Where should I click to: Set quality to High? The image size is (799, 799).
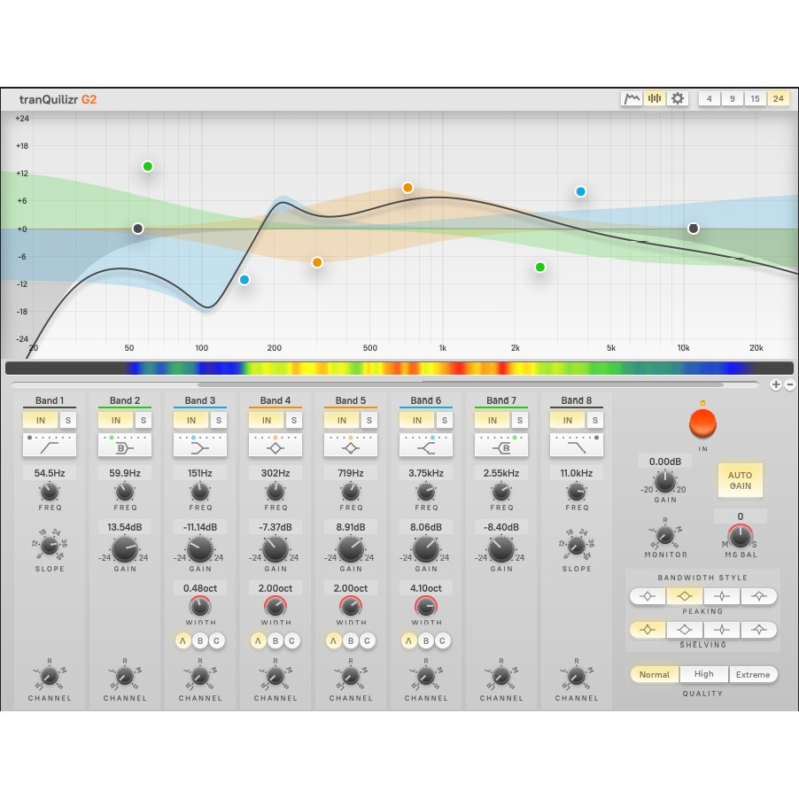pyautogui.click(x=703, y=674)
